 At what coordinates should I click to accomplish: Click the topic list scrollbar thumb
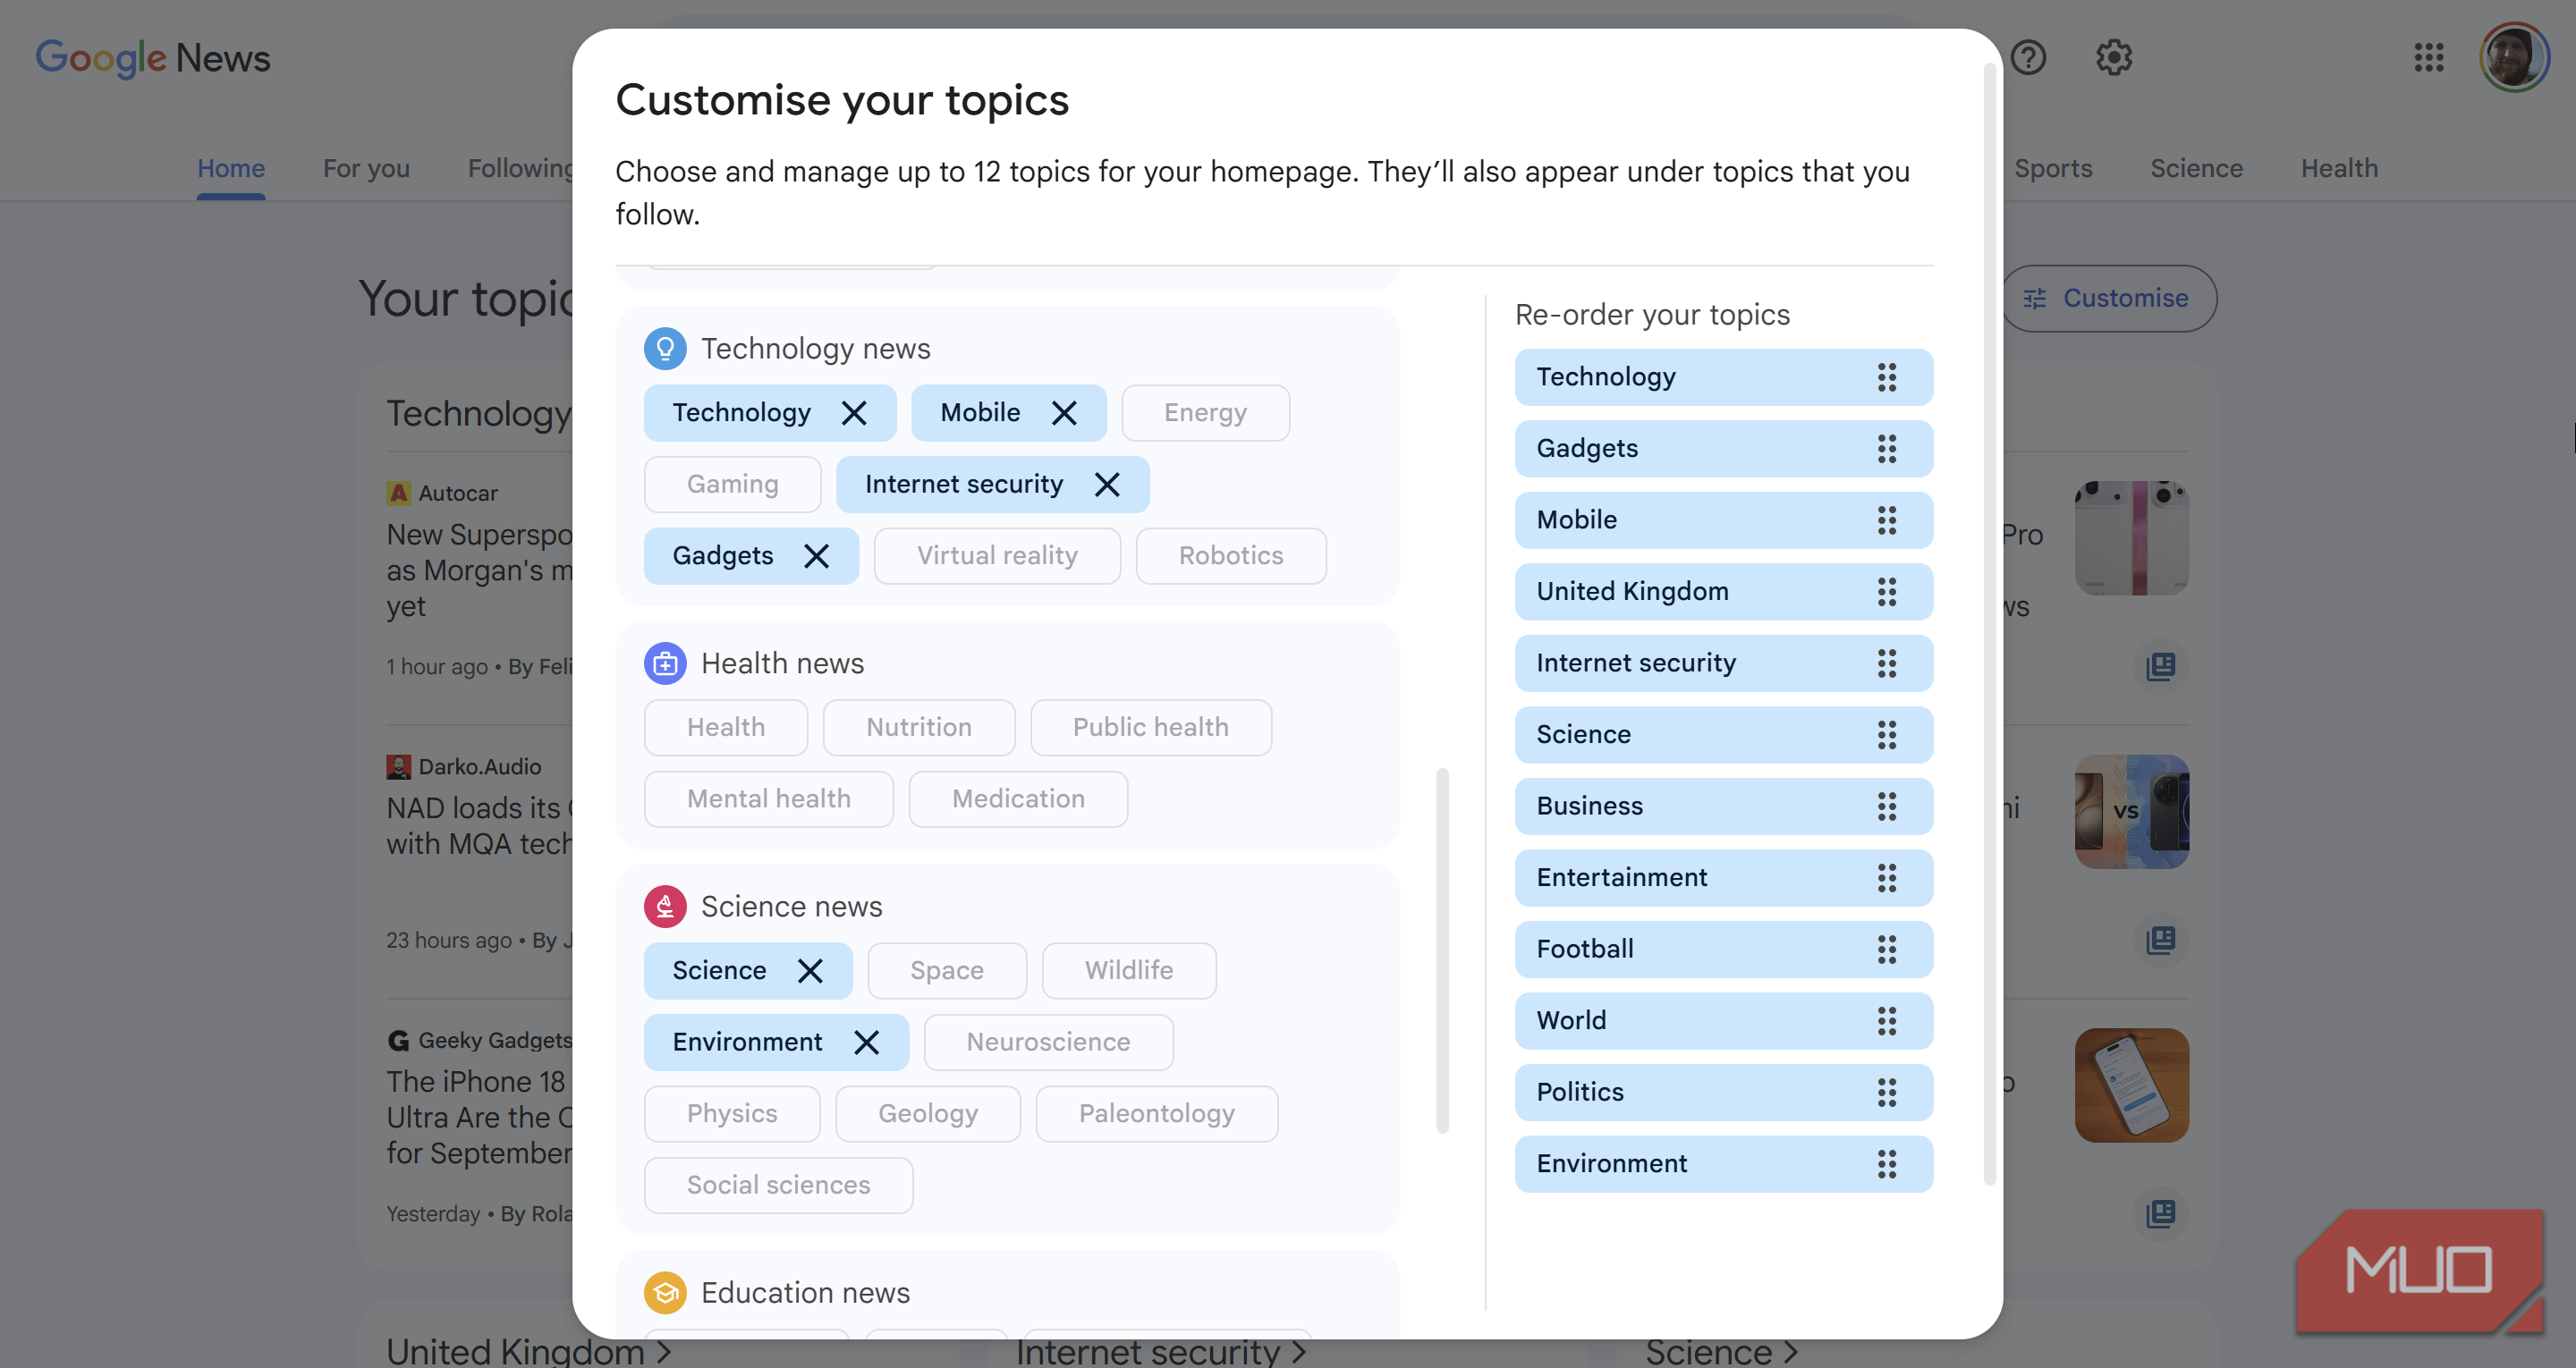pyautogui.click(x=1442, y=950)
